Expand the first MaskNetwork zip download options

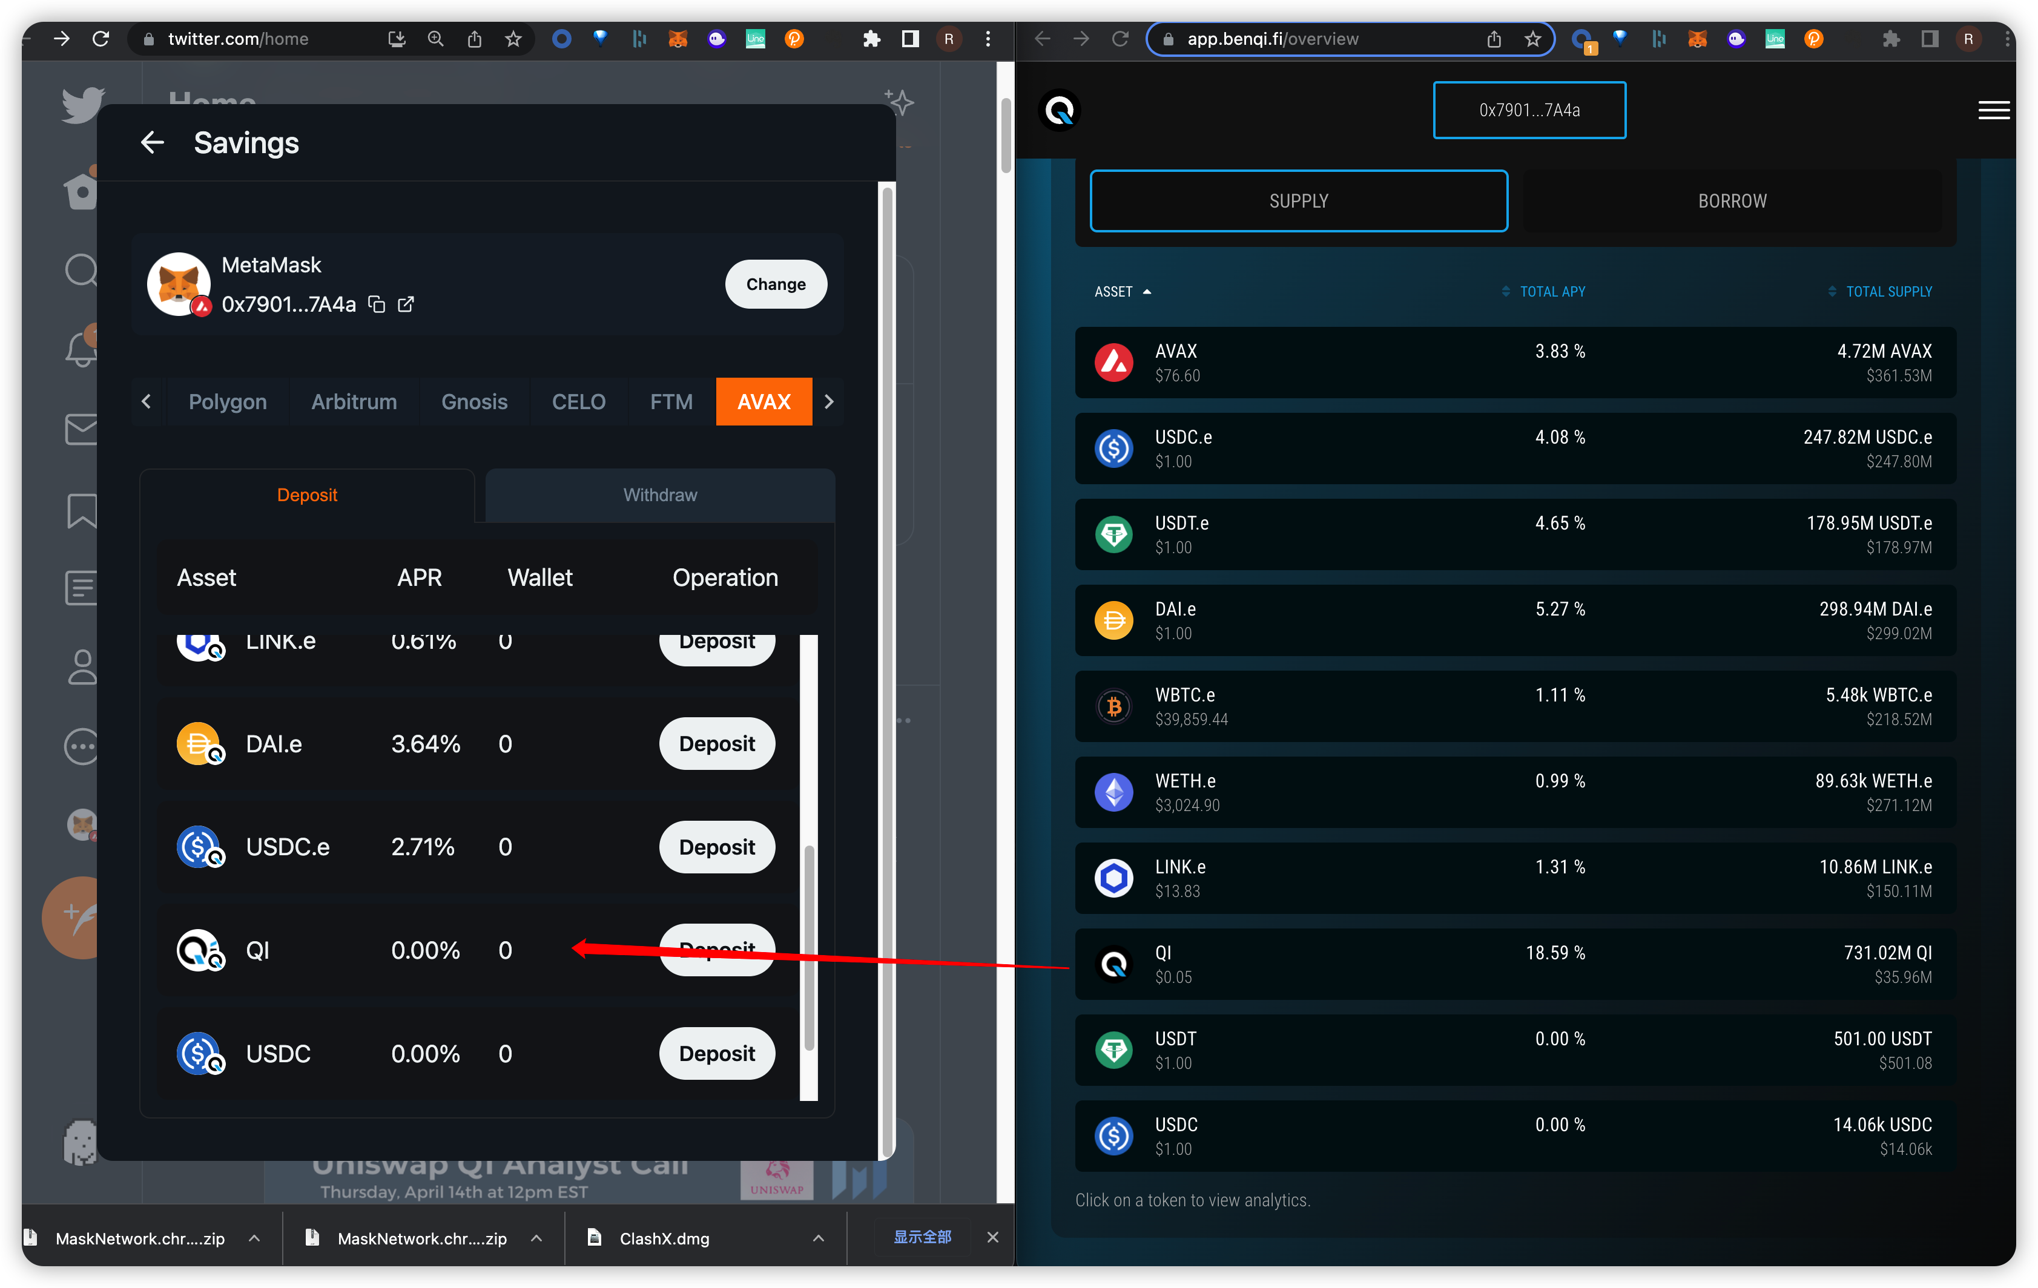click(x=254, y=1238)
